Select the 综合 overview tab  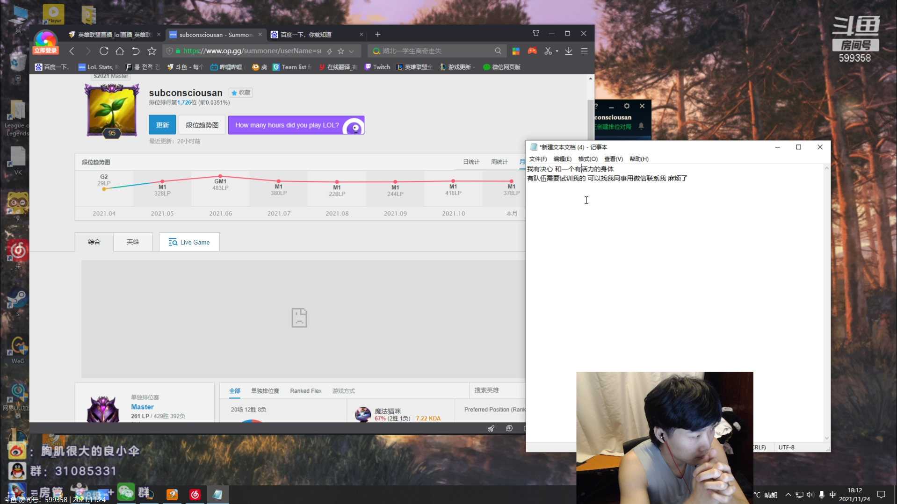click(x=94, y=242)
